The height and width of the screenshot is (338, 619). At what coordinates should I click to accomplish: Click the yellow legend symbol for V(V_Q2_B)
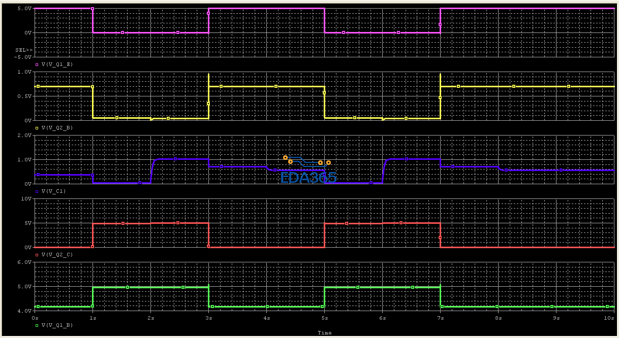click(x=37, y=128)
